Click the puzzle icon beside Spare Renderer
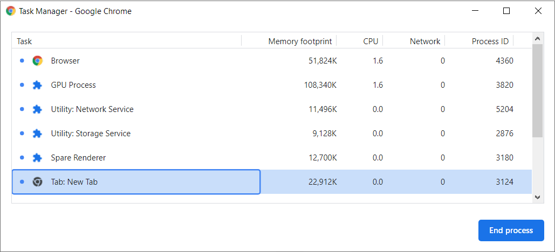The image size is (555, 252). (x=37, y=158)
